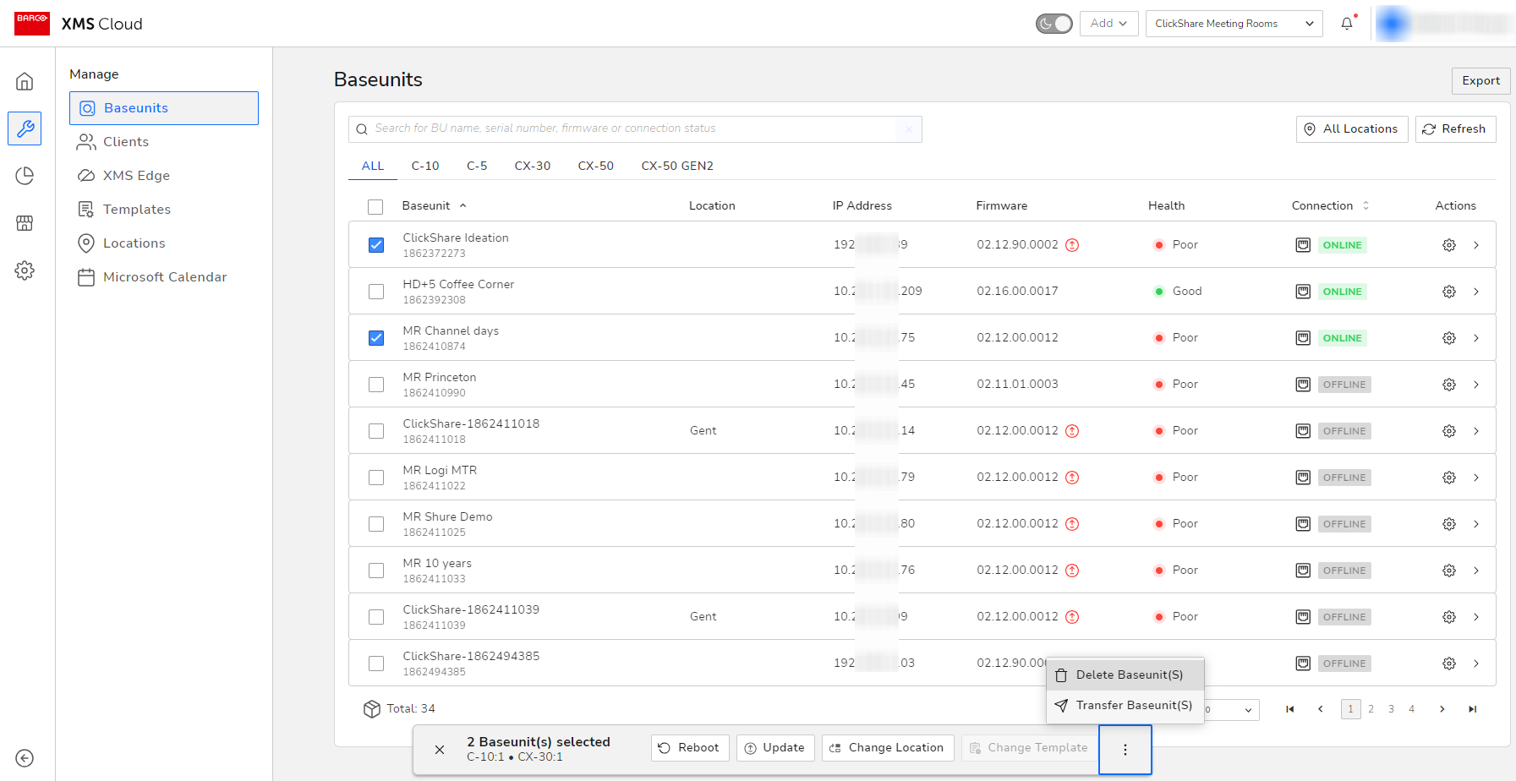Toggle the dark mode switch in top bar

[x=1054, y=24]
